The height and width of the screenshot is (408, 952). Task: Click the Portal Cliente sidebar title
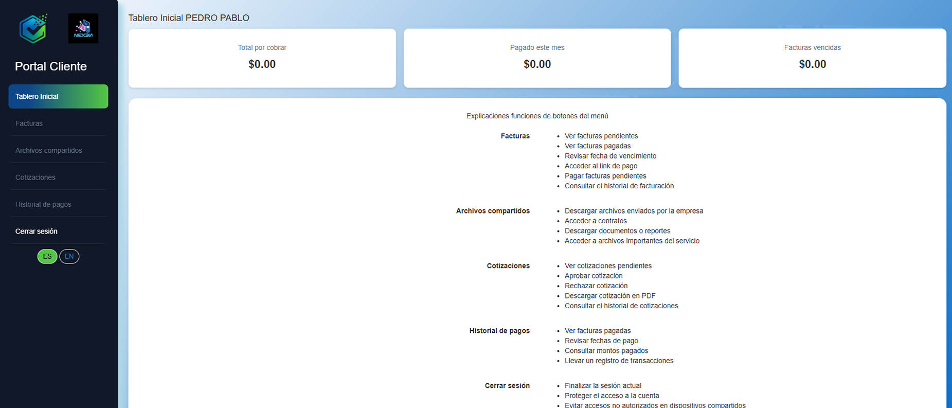pyautogui.click(x=50, y=66)
